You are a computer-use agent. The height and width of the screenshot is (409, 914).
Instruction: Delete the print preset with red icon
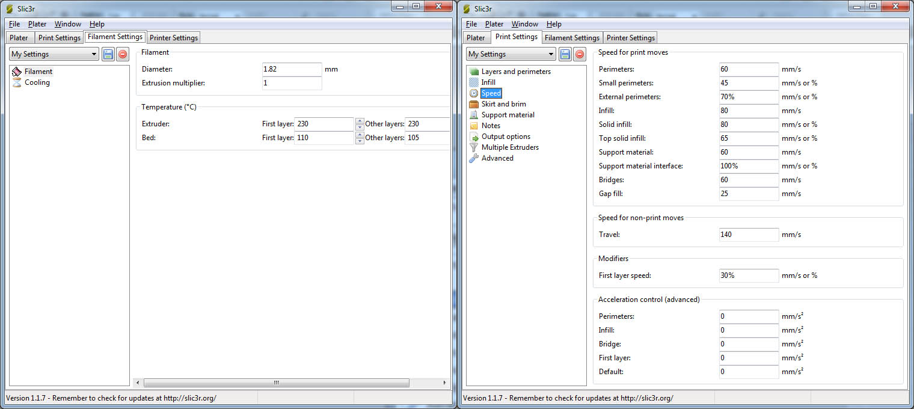(x=580, y=54)
